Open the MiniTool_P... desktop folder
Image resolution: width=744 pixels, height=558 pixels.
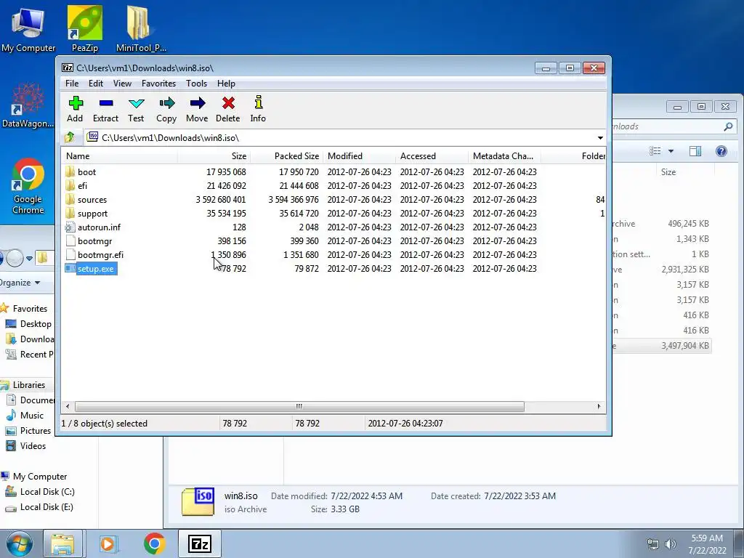tap(141, 29)
